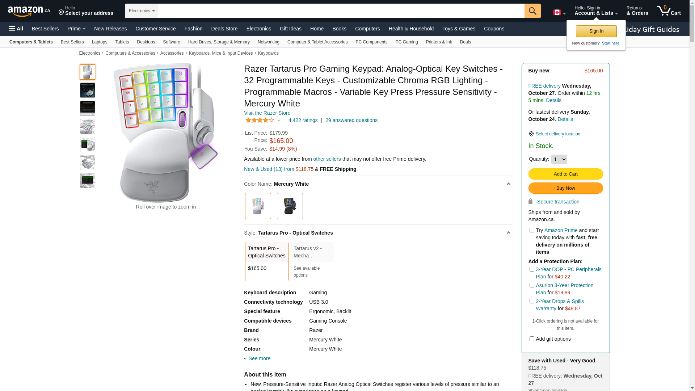Click the star rating icon
This screenshot has height=391, width=695.
260,120
